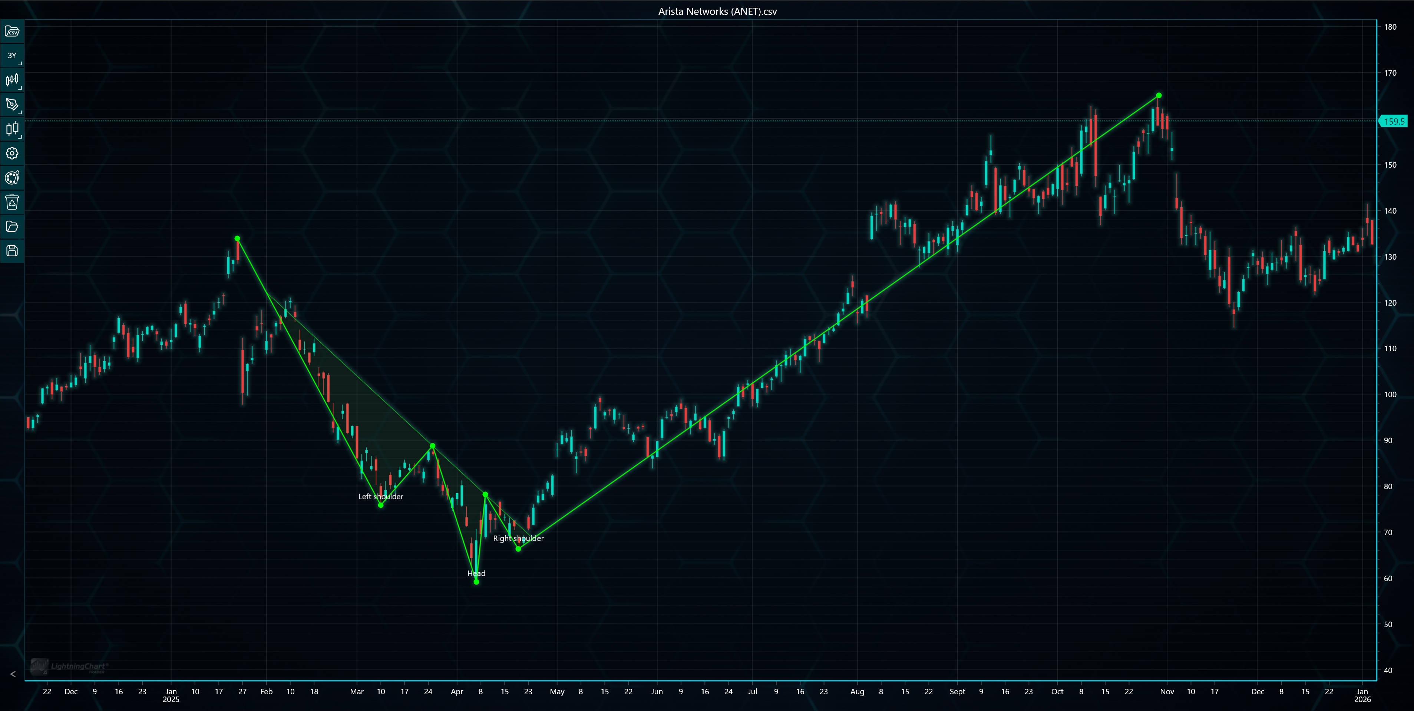Open the 3Y time range selector
Viewport: 1414px width, 711px height.
pos(12,56)
